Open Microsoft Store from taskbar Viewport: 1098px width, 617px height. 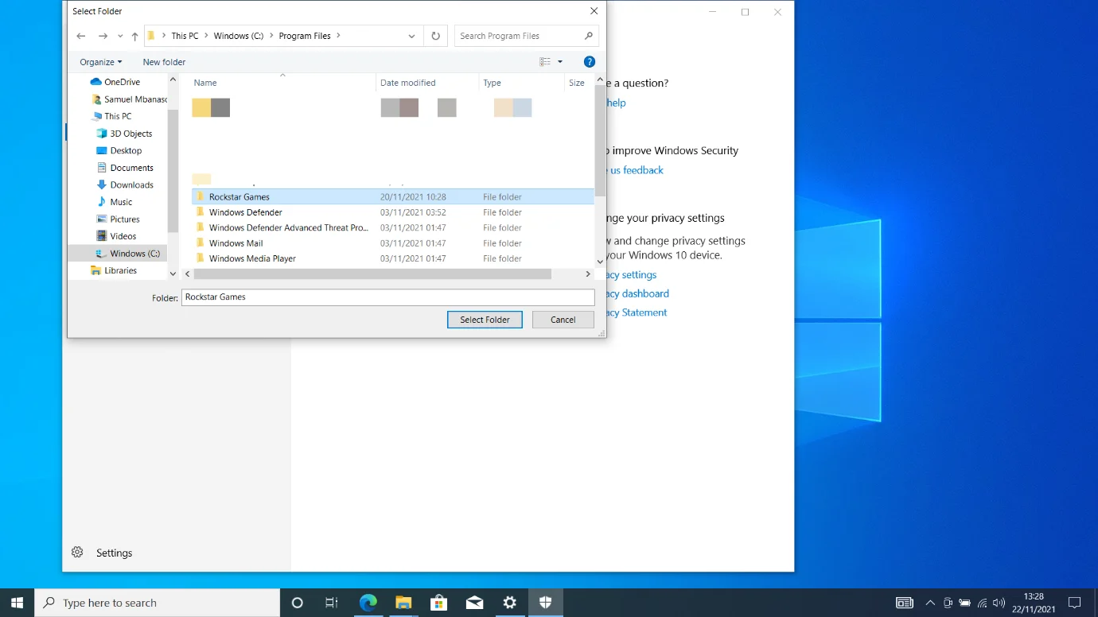[x=438, y=603]
